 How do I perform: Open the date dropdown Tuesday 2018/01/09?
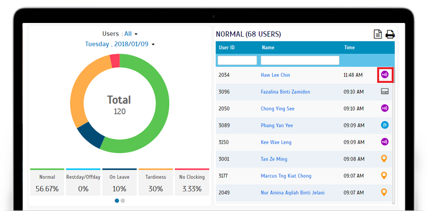point(120,44)
